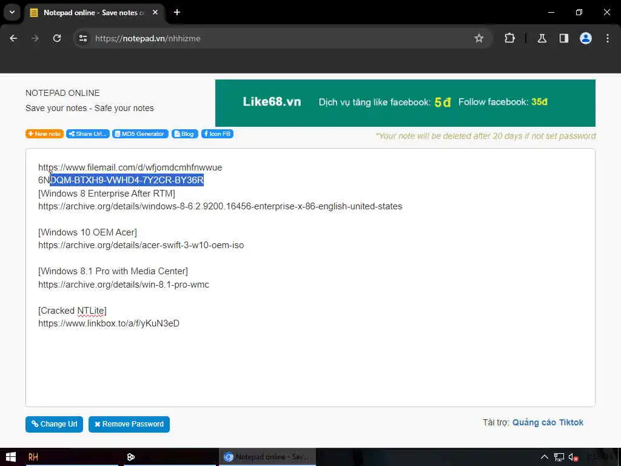This screenshot has height=466, width=621.
Task: Open the Chrome profile avatar
Action: (x=585, y=38)
